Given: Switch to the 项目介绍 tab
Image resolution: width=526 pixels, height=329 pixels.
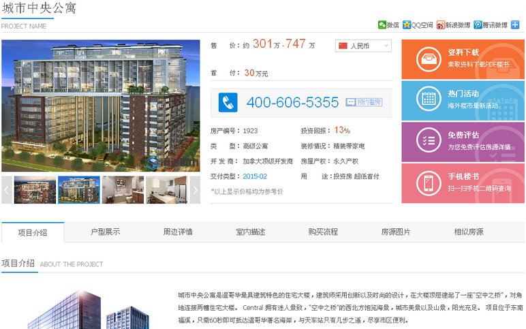Looking at the screenshot, I should point(33,232).
